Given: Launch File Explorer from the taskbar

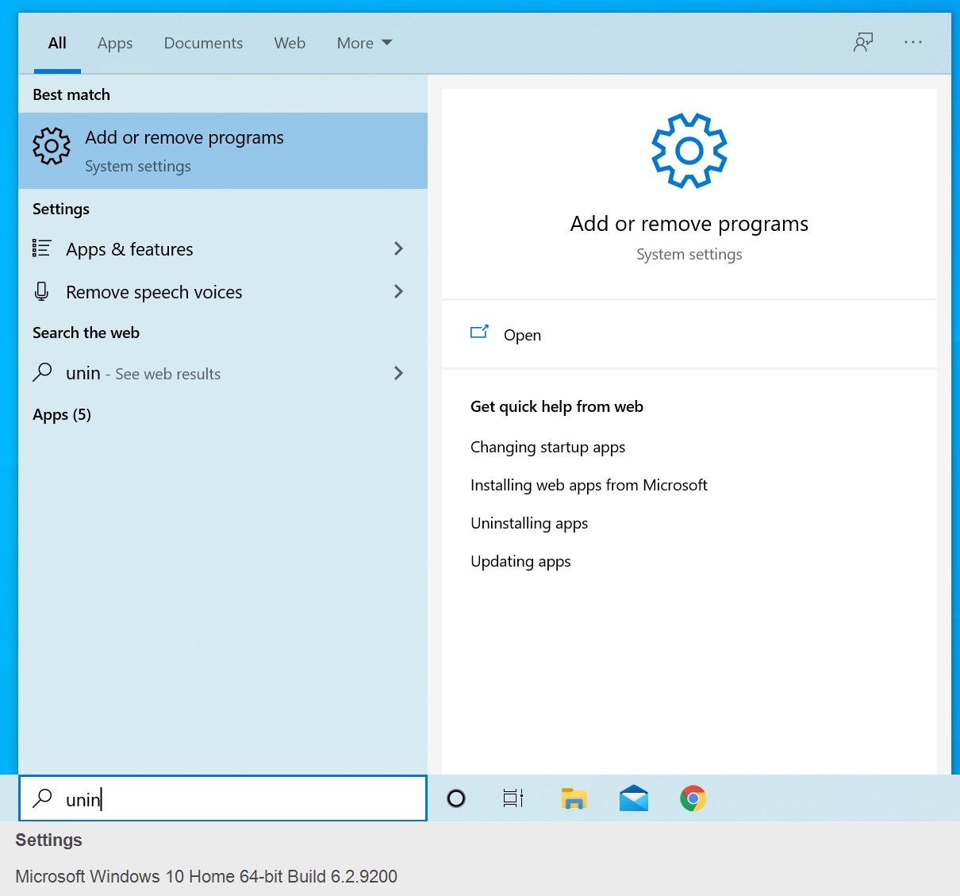Looking at the screenshot, I should [574, 798].
